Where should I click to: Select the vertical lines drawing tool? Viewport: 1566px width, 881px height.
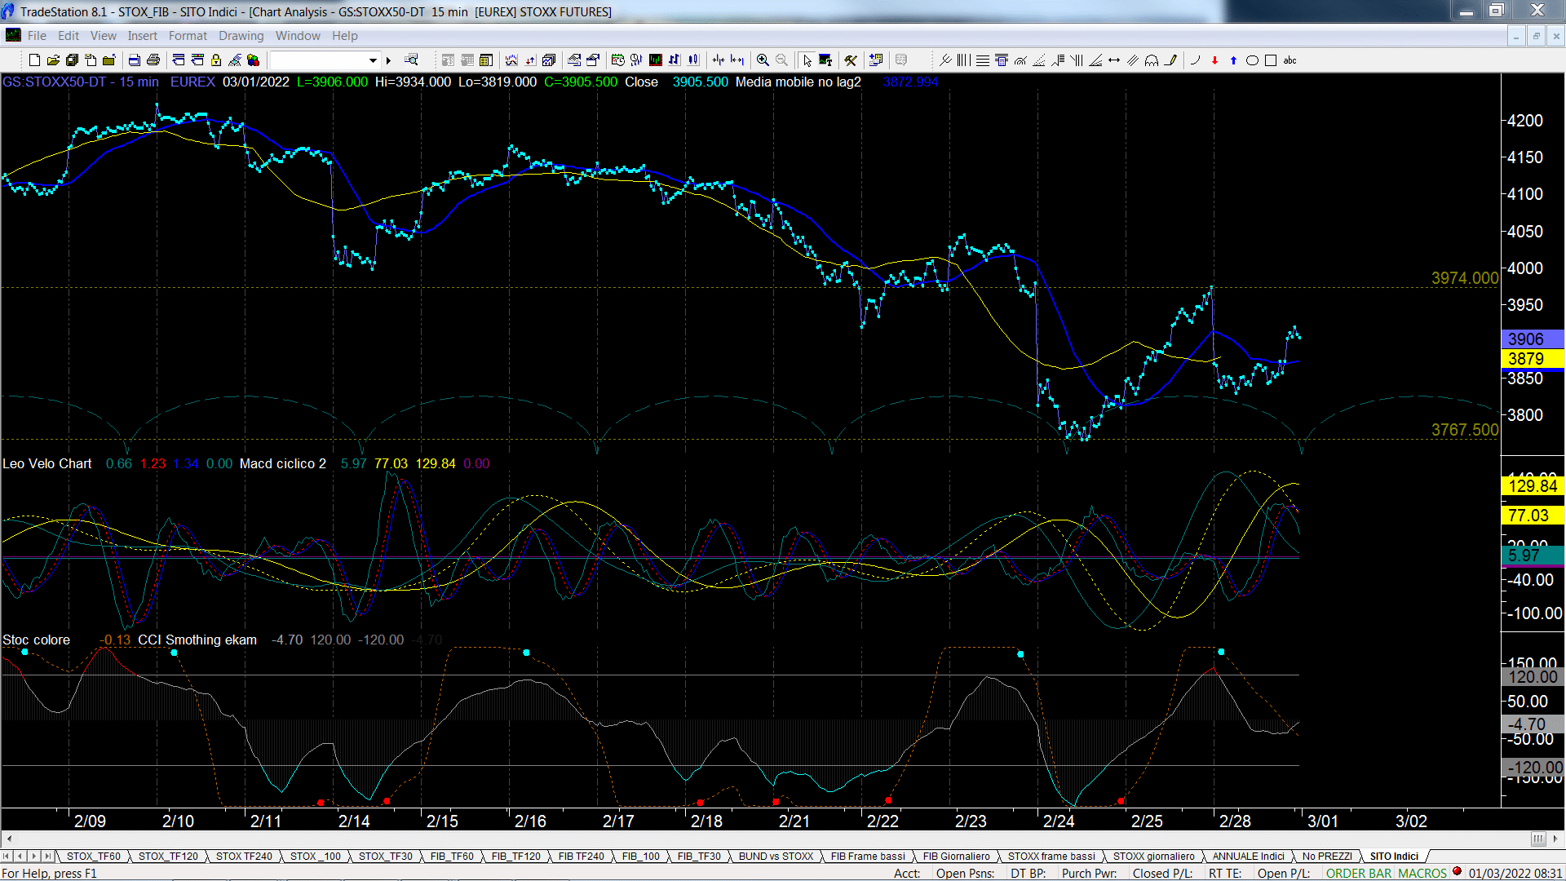[x=964, y=60]
